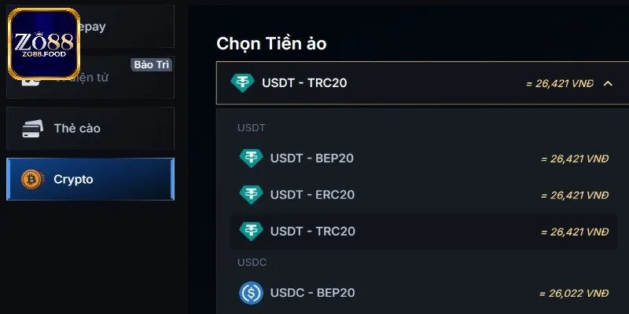Click the ZO88 logo

pos(44,44)
